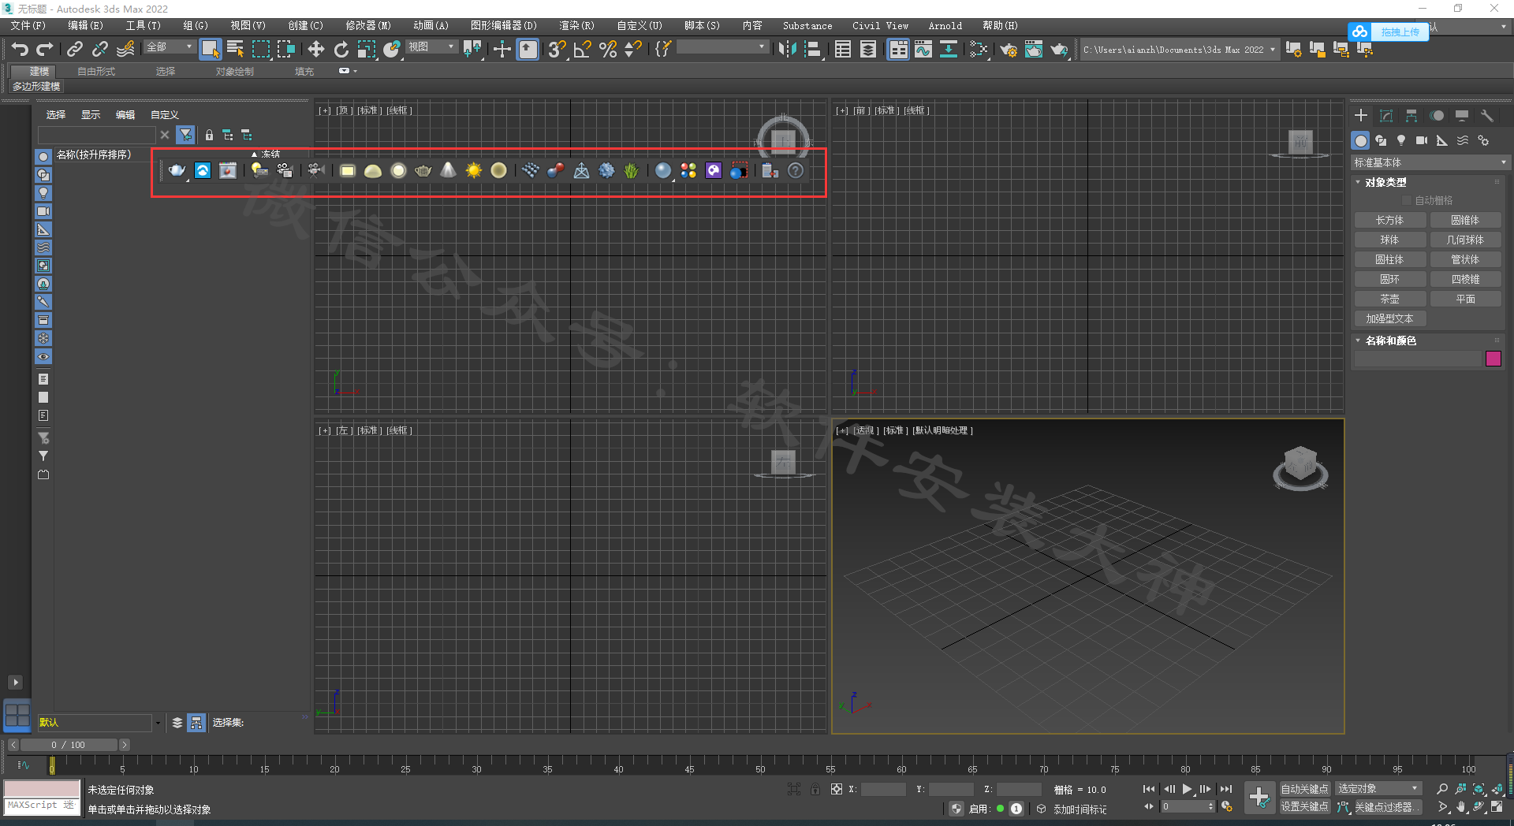Click the Mirror tool icon

coord(787,50)
